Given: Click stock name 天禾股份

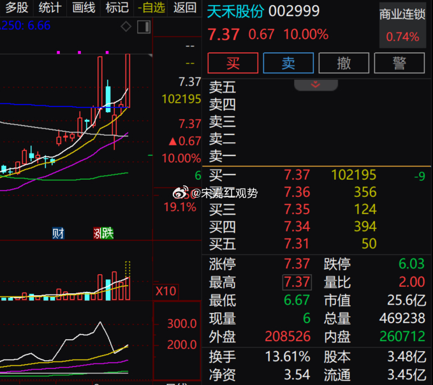Looking at the screenshot, I should pyautogui.click(x=235, y=11).
